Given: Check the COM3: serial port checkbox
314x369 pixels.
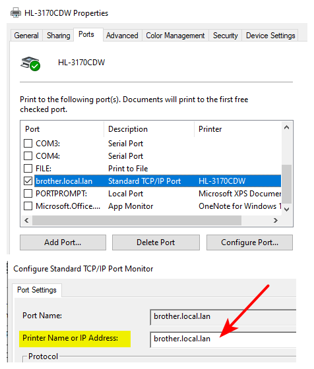Looking at the screenshot, I should pyautogui.click(x=28, y=143).
